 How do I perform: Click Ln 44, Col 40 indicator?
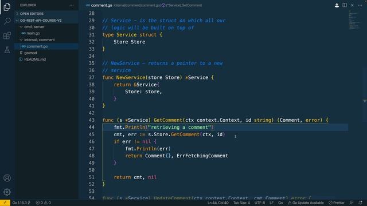[x=218, y=203]
